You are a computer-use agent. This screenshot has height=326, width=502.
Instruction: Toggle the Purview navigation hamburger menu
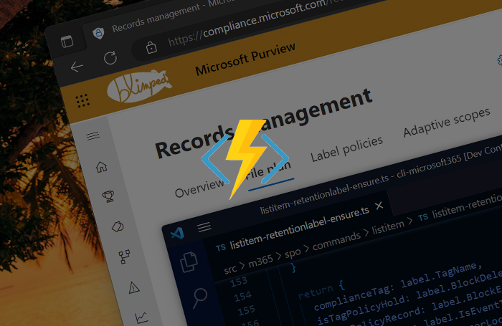coord(93,136)
